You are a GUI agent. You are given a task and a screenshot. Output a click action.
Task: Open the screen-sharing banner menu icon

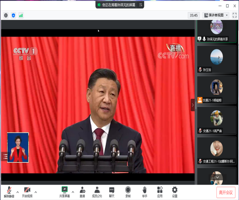[141, 5]
